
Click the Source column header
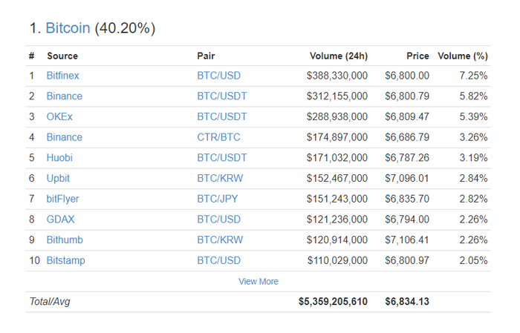tap(62, 56)
